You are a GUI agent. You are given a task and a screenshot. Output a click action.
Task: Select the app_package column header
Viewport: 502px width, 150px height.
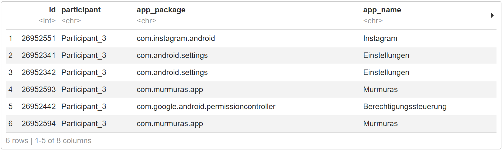pyautogui.click(x=161, y=10)
